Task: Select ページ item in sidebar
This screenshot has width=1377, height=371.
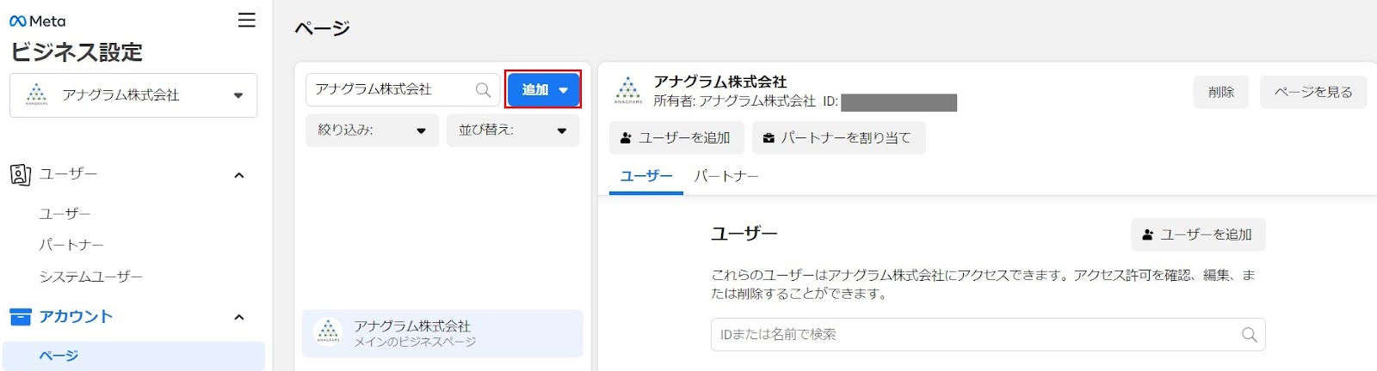Action: [x=133, y=356]
